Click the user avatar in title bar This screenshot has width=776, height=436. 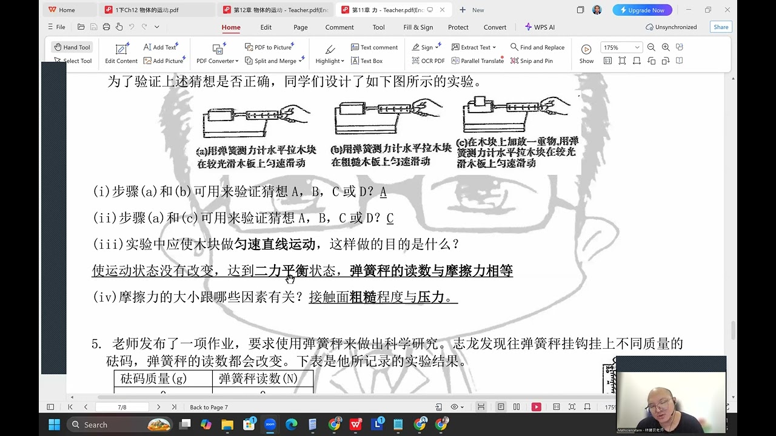(597, 10)
